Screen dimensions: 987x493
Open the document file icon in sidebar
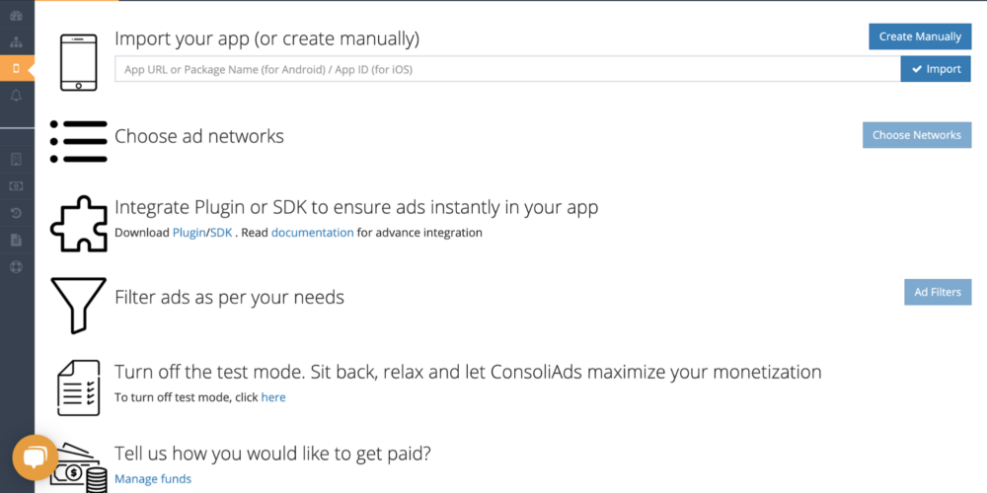coord(17,241)
